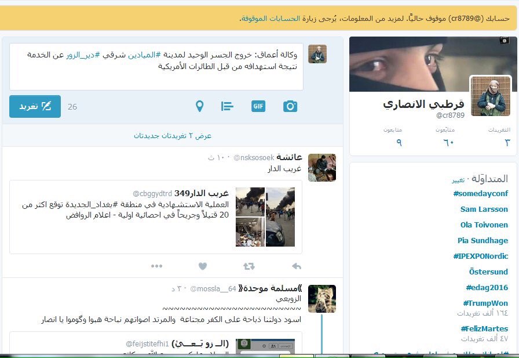This screenshot has width=519, height=358.
Task: Click inside the tweet compose text box
Action: 156,67
